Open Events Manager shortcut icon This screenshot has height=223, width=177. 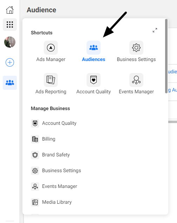pyautogui.click(x=136, y=80)
